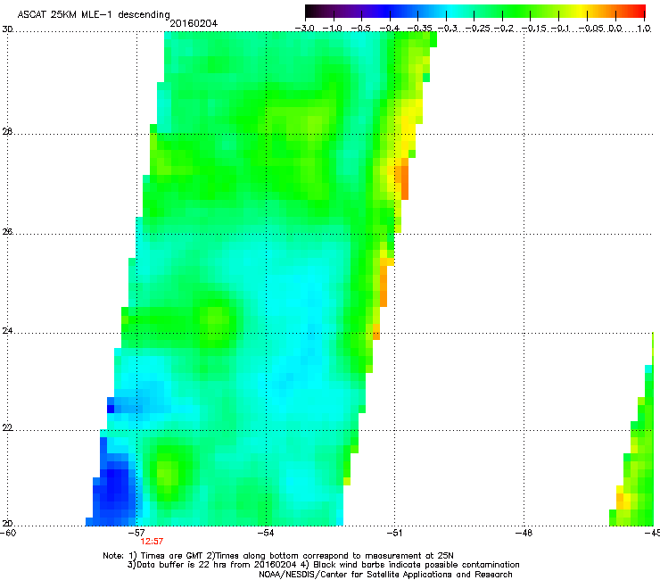Click the '-0.1' color scale label
Viewport: 660px width, 580px height.
point(560,29)
